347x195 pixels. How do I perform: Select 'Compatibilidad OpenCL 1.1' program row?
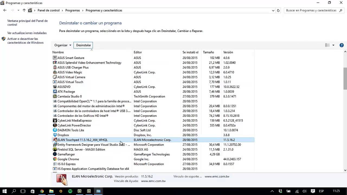(153, 101)
